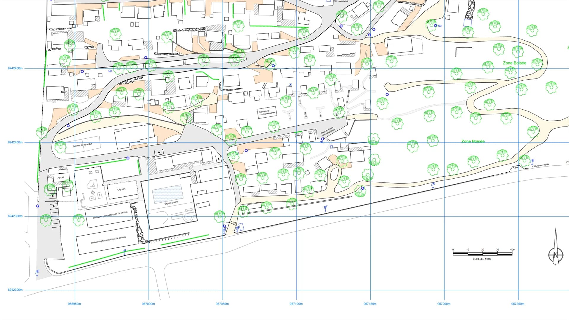
Task: Click the 0 to 40m scale bar
Action: [x=482, y=254]
